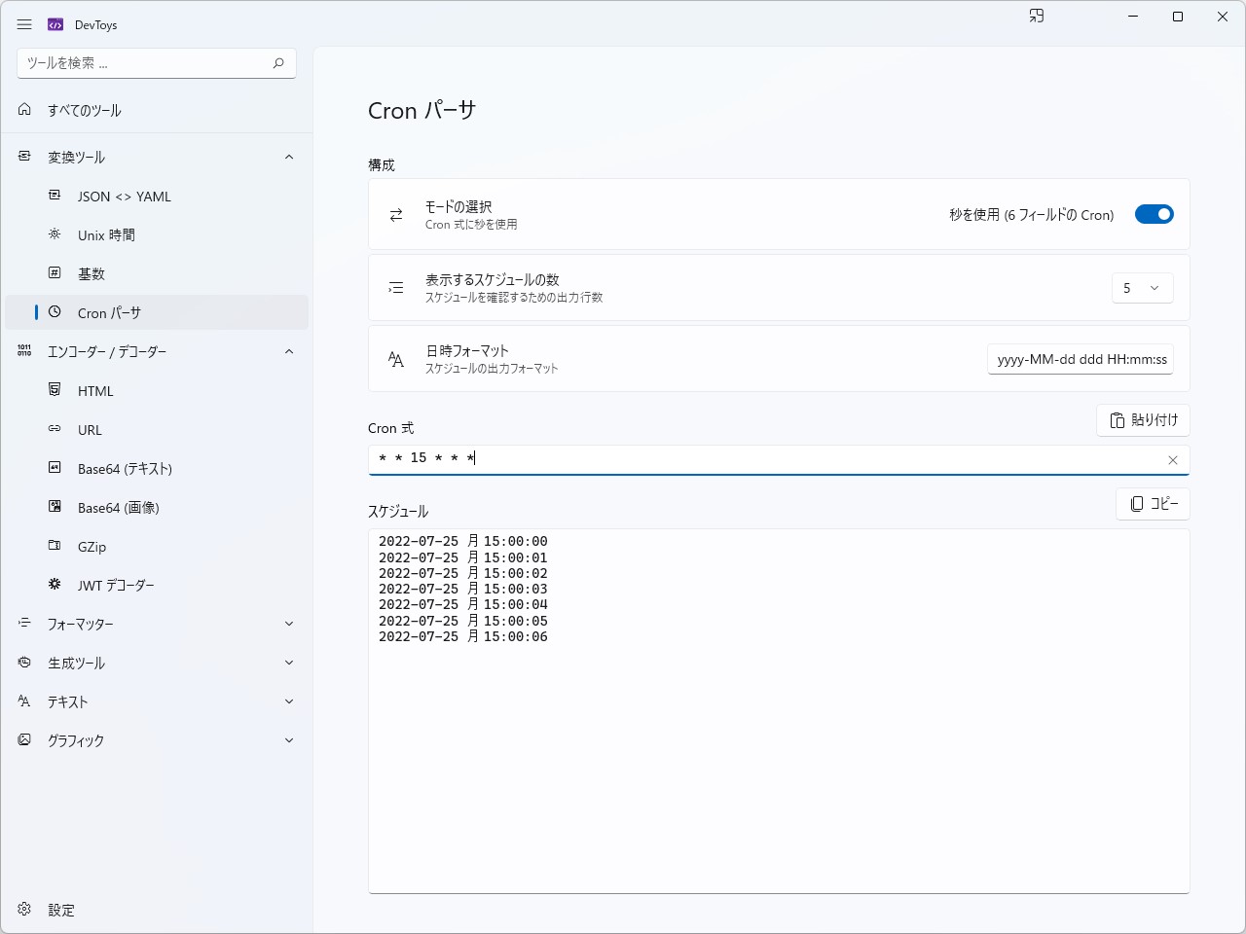Expand the フォーマッター category

(x=288, y=624)
